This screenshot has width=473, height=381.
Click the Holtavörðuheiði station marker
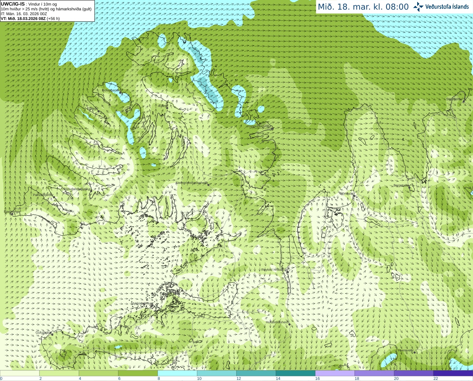coord(289,324)
